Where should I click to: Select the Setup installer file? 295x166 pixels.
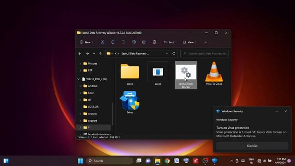pos(130,102)
